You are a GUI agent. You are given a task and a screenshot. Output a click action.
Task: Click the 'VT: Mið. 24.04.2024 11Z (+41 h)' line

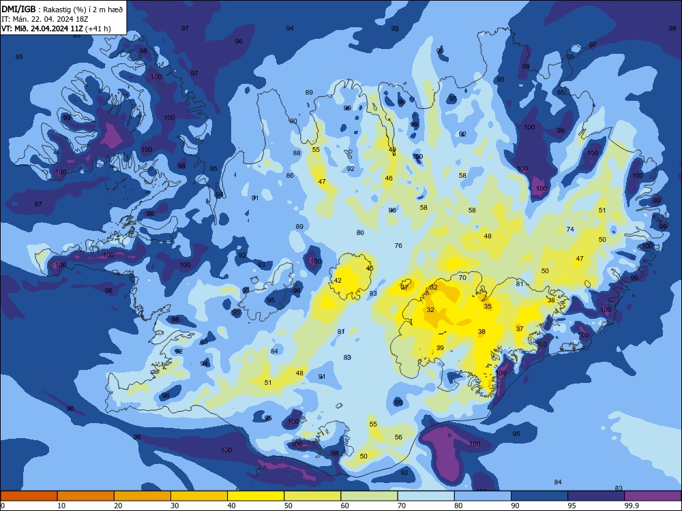click(x=56, y=29)
